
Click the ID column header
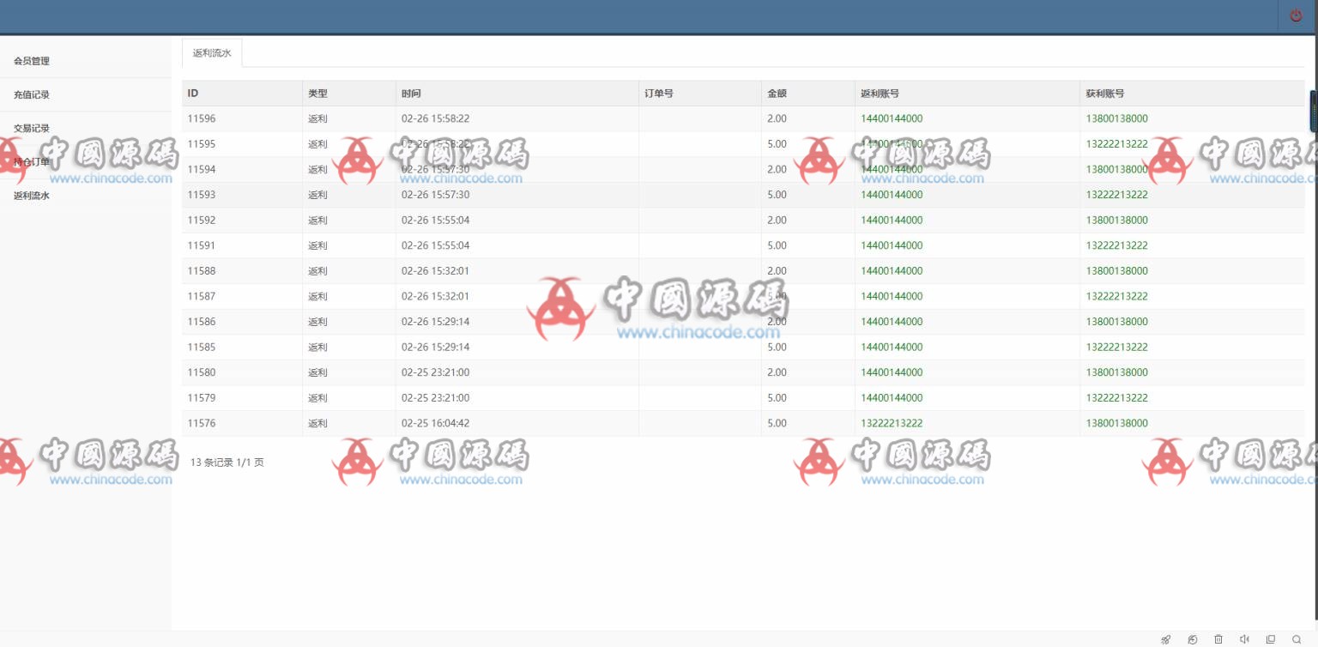193,94
